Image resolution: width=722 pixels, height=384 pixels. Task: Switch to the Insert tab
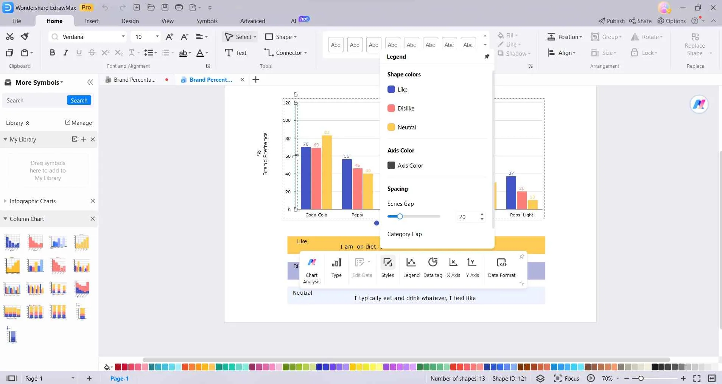(x=92, y=21)
